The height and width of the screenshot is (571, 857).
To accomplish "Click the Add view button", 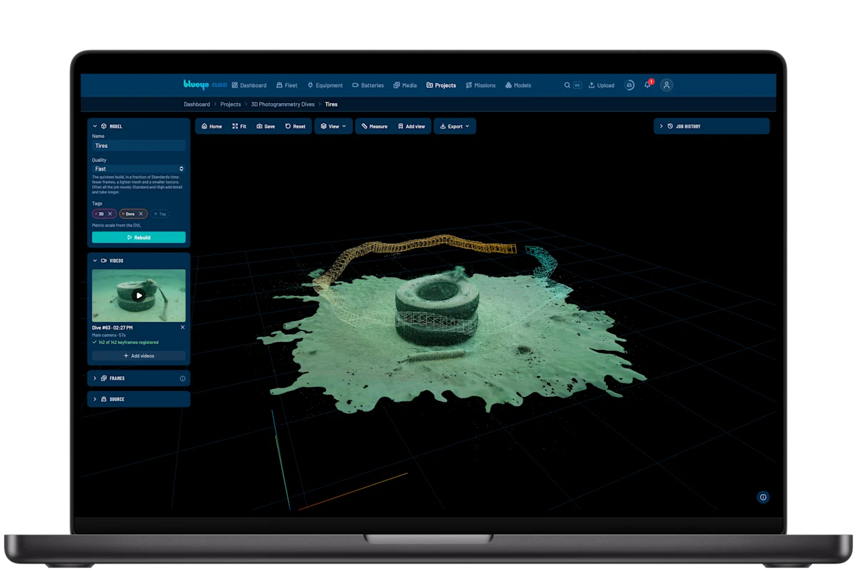I will point(411,126).
